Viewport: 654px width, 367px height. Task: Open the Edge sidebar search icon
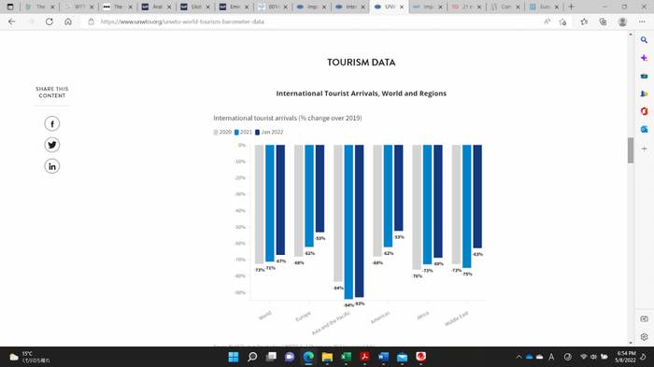pos(644,40)
